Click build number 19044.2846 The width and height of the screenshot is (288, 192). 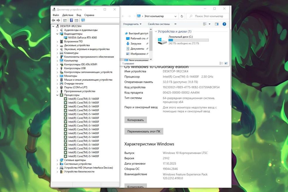point(170,169)
